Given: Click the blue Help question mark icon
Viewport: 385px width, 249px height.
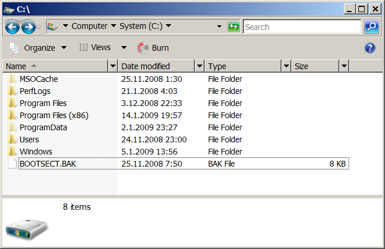Looking at the screenshot, I should point(370,48).
